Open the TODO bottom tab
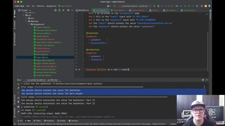The height and width of the screenshot is (126, 225). click(37, 121)
